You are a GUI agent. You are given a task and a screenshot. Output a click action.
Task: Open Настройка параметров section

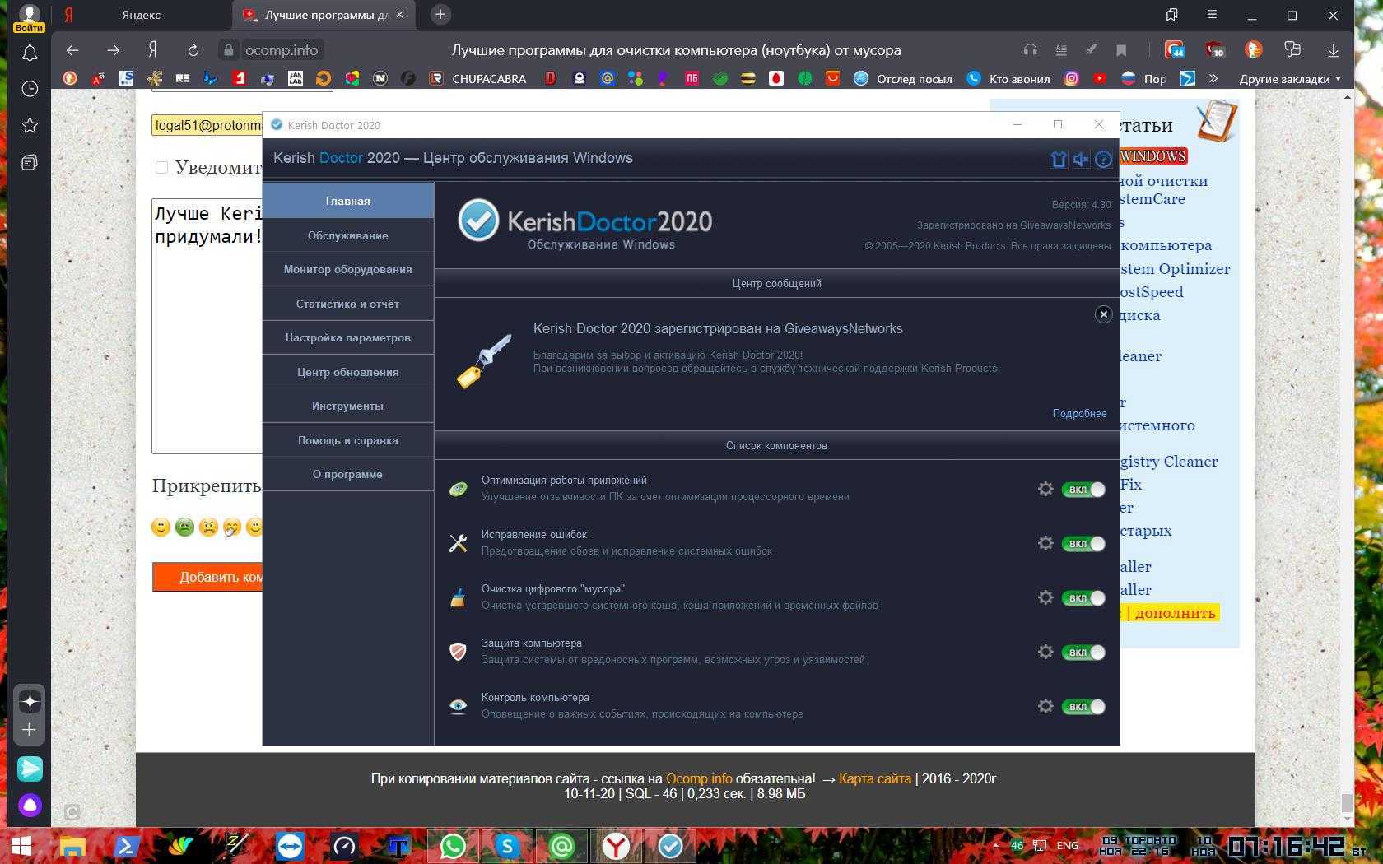click(x=347, y=337)
